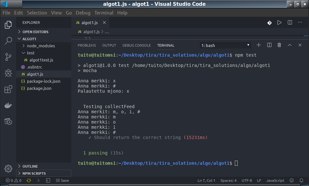
Task: Open algot1test.js in the explorer
Action: tap(44, 60)
